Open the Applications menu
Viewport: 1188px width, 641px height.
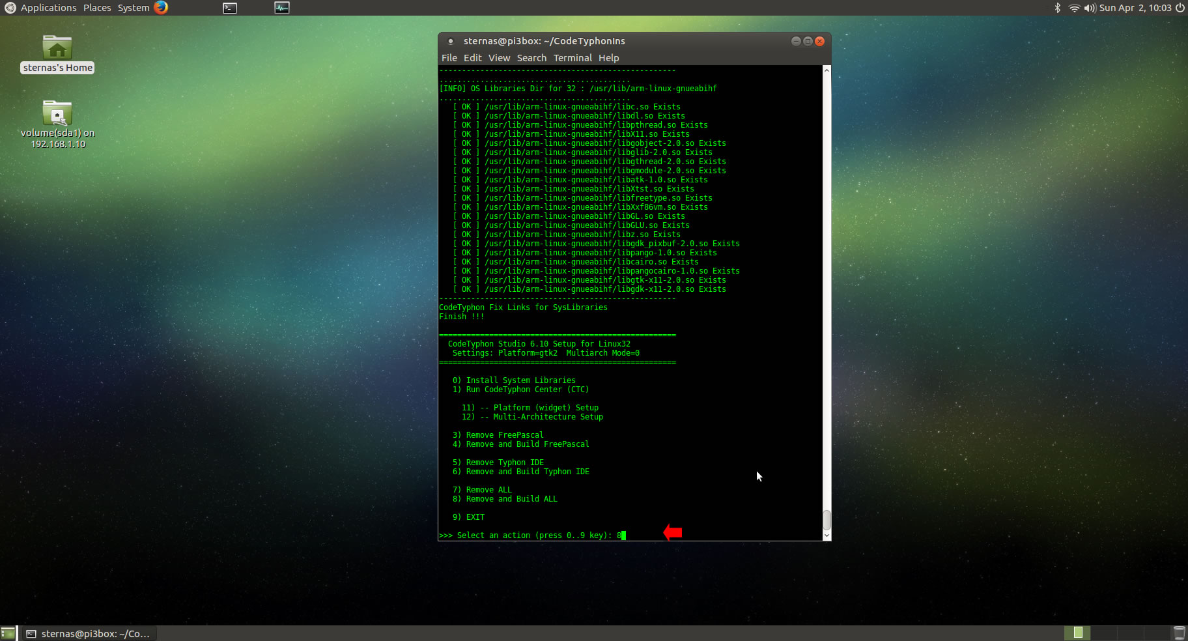(48, 8)
